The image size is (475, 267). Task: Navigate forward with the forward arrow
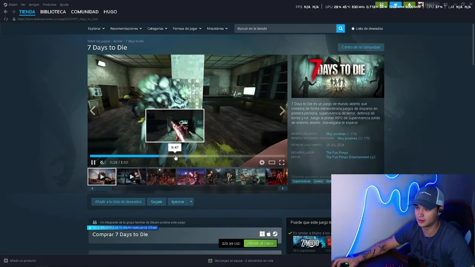[x=13, y=12]
